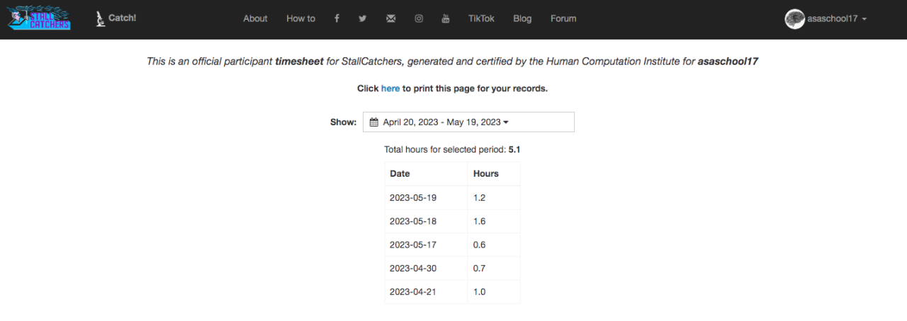Select the 2023-05-19 date row
Screen dimensions: 907x321
[x=413, y=197]
